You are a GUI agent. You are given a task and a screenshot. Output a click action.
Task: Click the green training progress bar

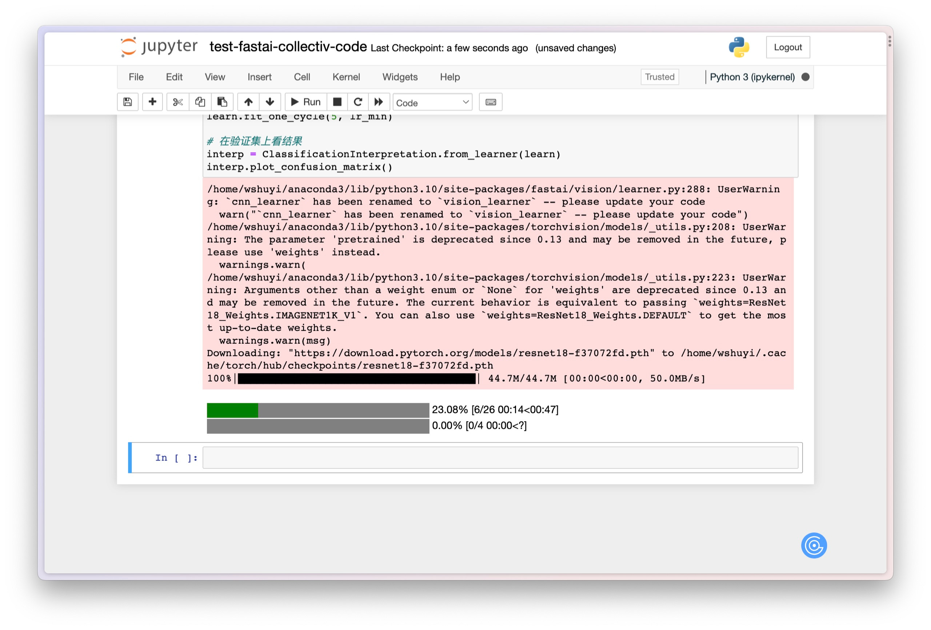[x=232, y=410]
